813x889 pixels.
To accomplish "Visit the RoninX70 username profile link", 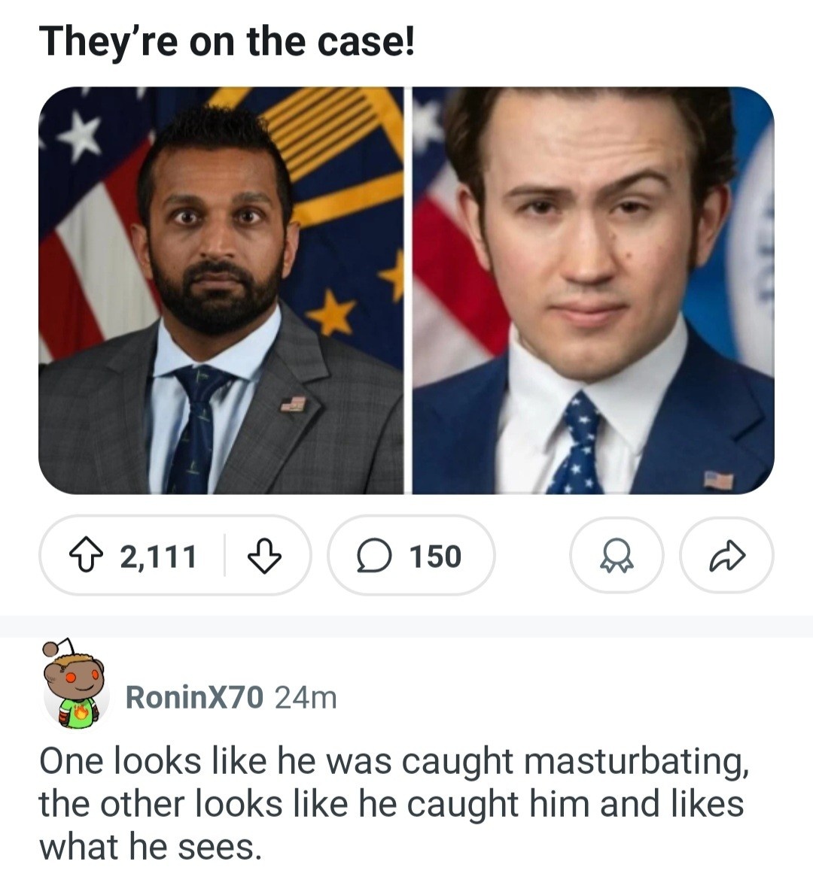I will tap(194, 698).
